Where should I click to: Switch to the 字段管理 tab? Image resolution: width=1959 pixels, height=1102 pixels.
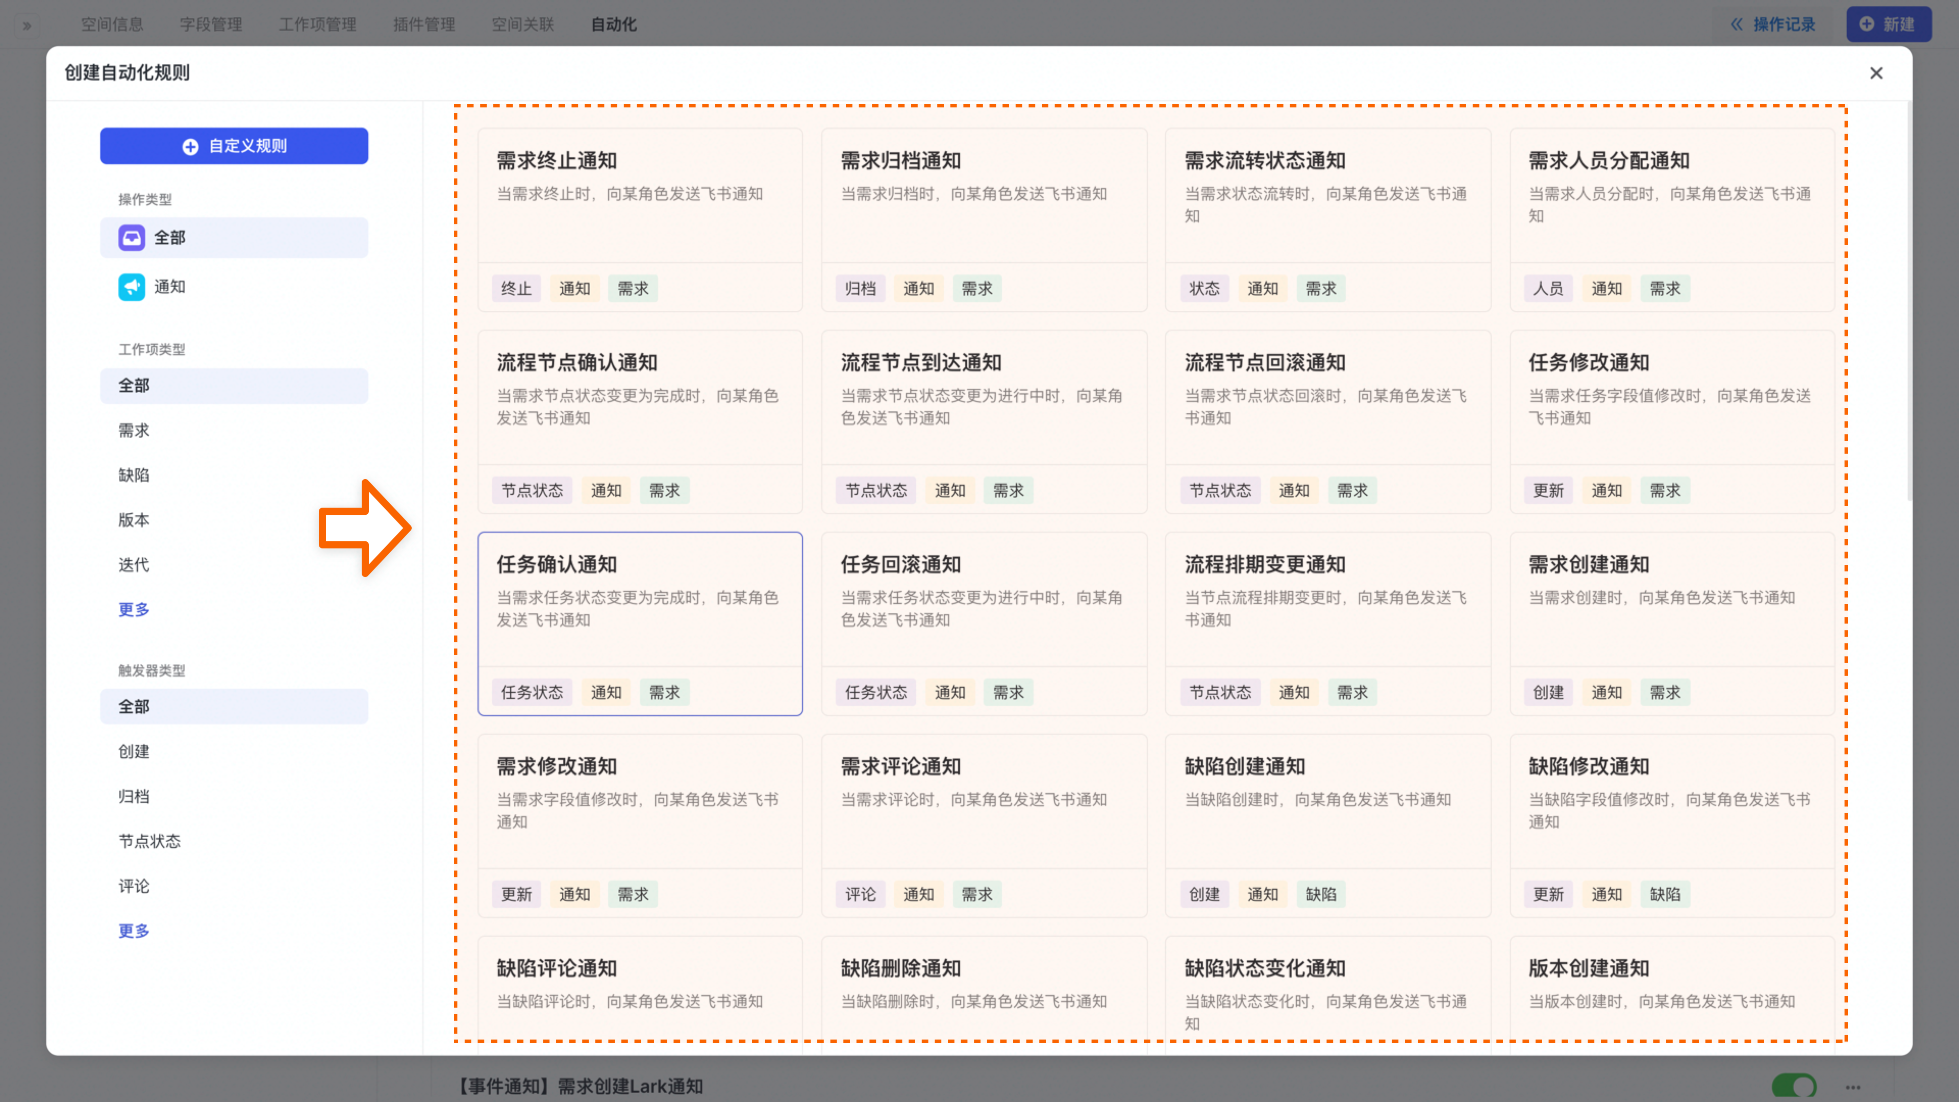[x=211, y=24]
